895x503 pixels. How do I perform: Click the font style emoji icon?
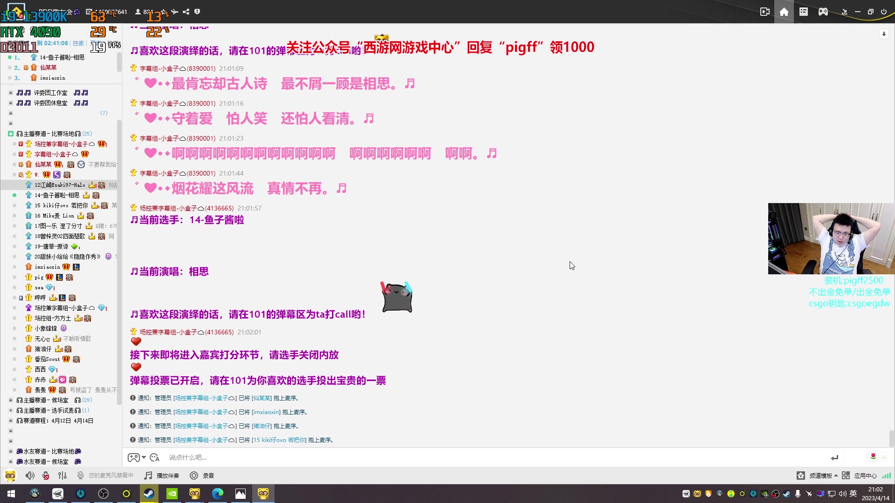click(x=155, y=457)
